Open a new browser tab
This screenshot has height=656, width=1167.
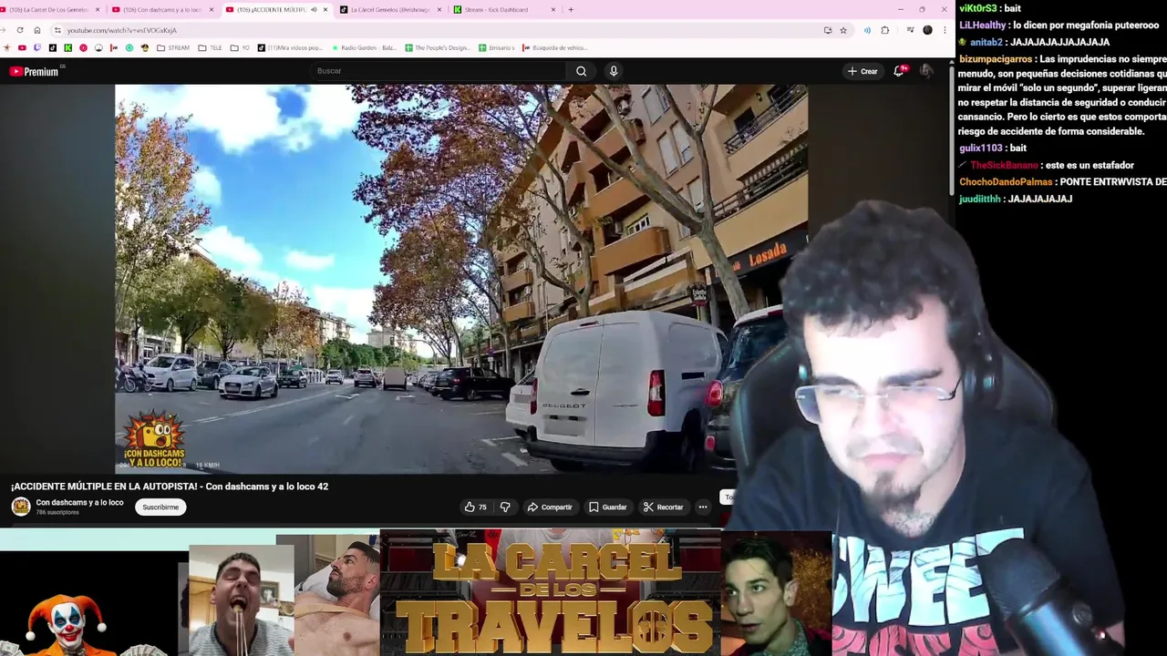pos(571,9)
